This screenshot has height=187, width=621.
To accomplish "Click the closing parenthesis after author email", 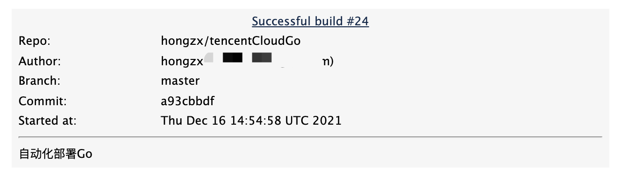I will tap(331, 62).
